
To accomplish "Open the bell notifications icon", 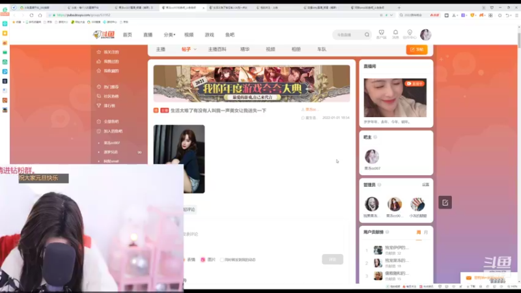I will click(x=395, y=34).
